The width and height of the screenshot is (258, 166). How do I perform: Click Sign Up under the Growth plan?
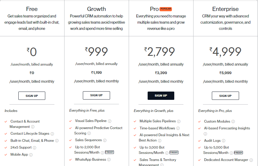pos(96,95)
